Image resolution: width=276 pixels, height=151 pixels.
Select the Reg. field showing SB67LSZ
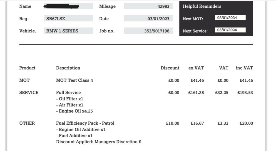point(68,18)
